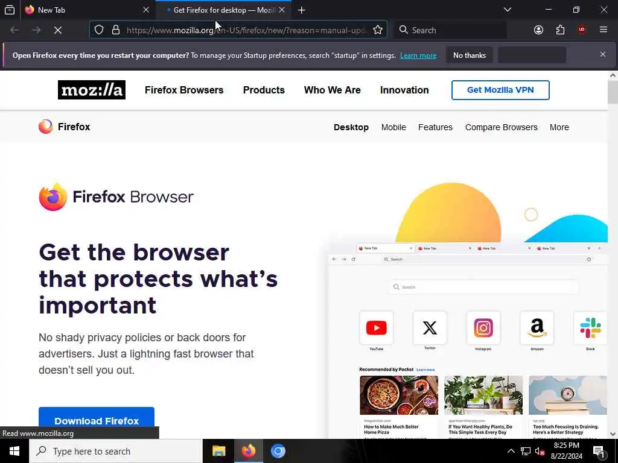Open the taskbar clock showing 8:25 PM
Screen dimensions: 618x463
(566, 451)
